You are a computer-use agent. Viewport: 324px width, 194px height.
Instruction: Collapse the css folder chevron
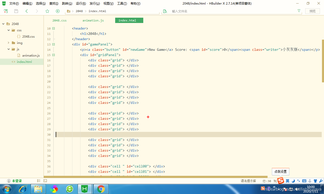[x=9, y=30]
